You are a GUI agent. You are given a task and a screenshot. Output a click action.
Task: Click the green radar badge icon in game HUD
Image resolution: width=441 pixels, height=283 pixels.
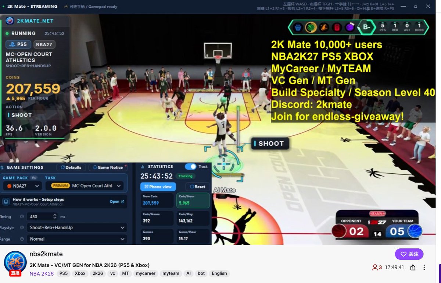pyautogui.click(x=311, y=27)
